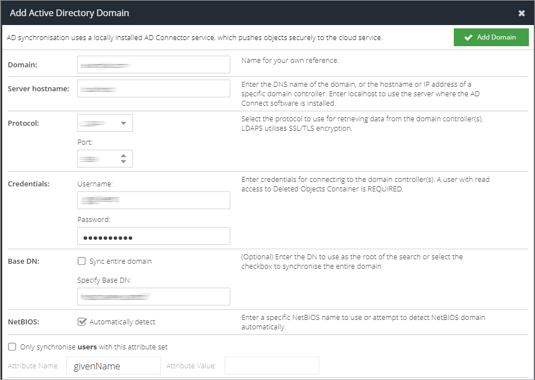The width and height of the screenshot is (535, 380).
Task: Decrease the Port value with down arrow
Action: tap(123, 162)
